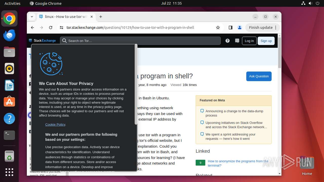Viewport: 324px width, 182px height.
Task: Focus the Search on Tor input field
Action: [140, 41]
